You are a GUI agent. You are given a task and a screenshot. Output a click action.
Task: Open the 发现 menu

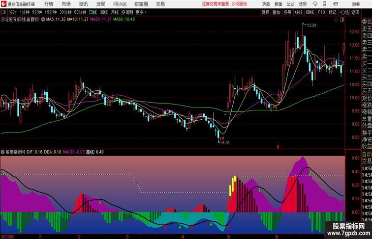coord(100,4)
